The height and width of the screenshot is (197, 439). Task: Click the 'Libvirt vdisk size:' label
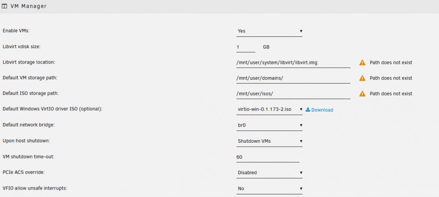pyautogui.click(x=22, y=46)
